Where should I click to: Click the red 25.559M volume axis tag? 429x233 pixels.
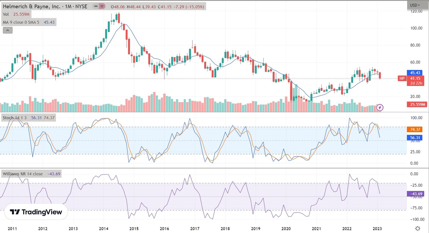[417, 105]
